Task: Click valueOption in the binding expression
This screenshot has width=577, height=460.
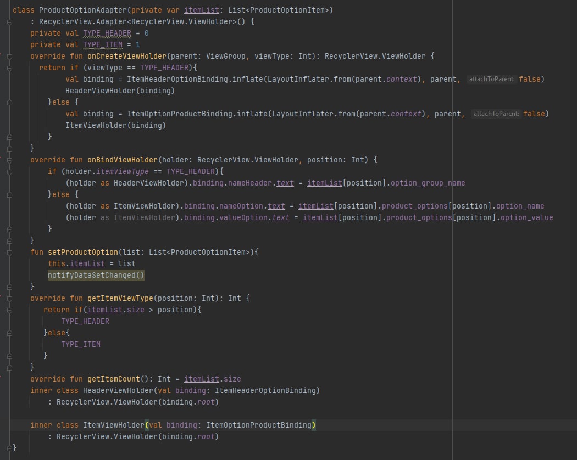Action: point(243,218)
